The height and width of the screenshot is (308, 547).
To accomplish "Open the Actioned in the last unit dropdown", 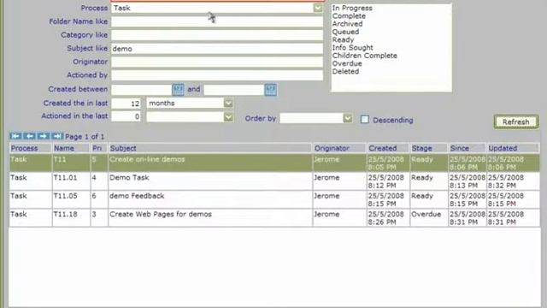I will (x=228, y=117).
